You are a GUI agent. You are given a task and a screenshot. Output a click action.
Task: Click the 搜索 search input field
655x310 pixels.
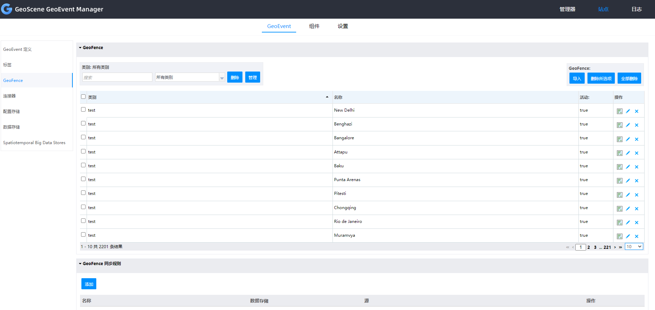(x=117, y=77)
